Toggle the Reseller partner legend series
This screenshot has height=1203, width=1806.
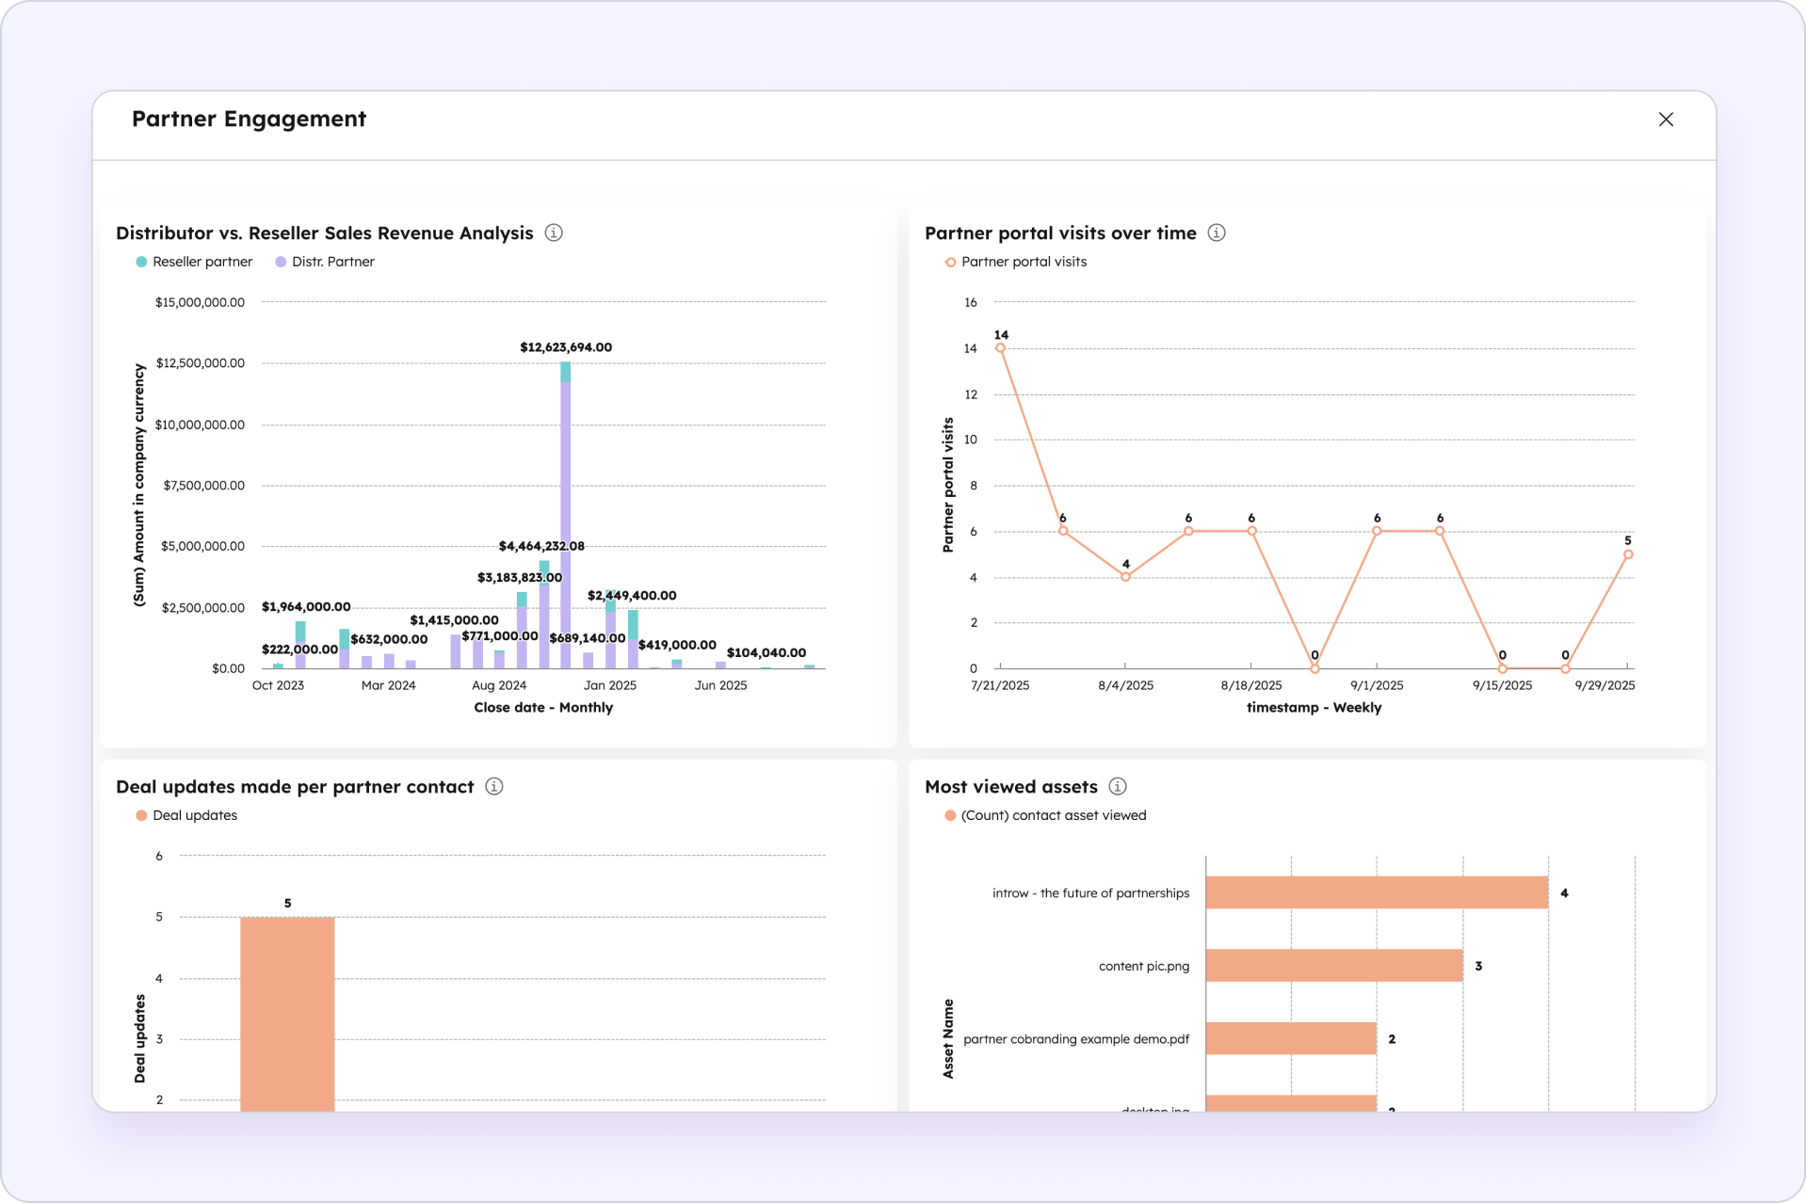coord(194,262)
